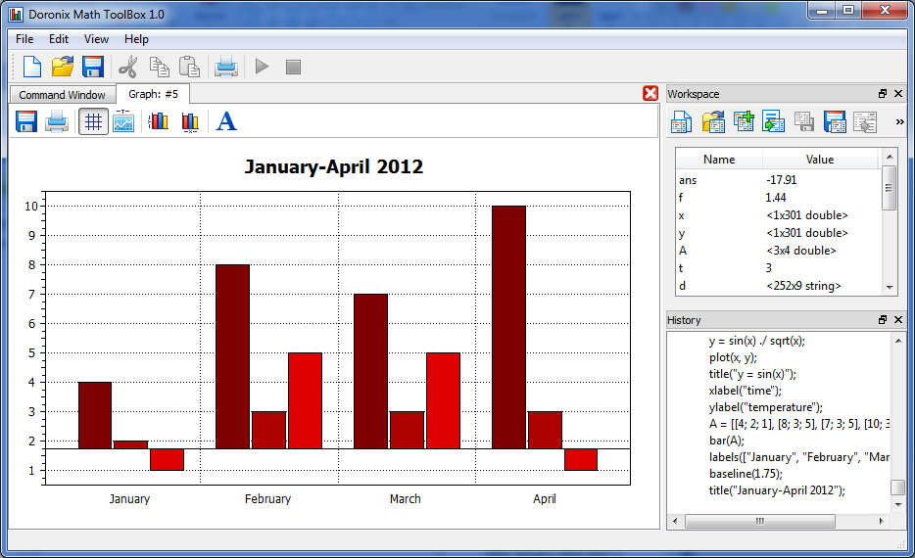This screenshot has width=915, height=558.
Task: Expand the Workspace toolbar overflow chevron
Action: point(900,121)
